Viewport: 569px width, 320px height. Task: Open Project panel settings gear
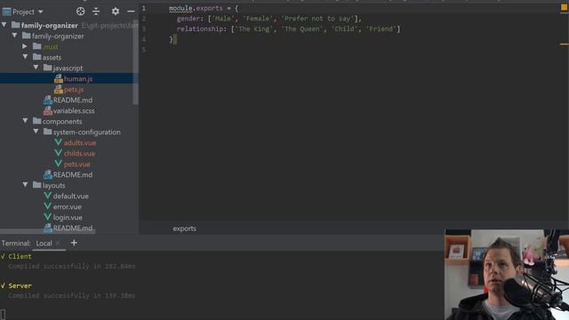pyautogui.click(x=116, y=12)
